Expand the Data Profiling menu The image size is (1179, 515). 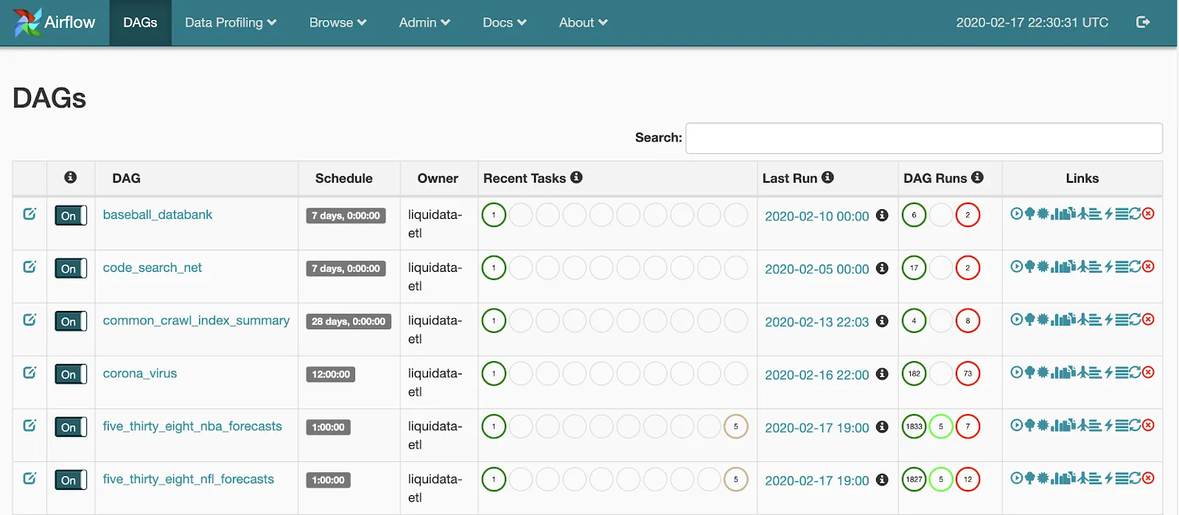(231, 23)
